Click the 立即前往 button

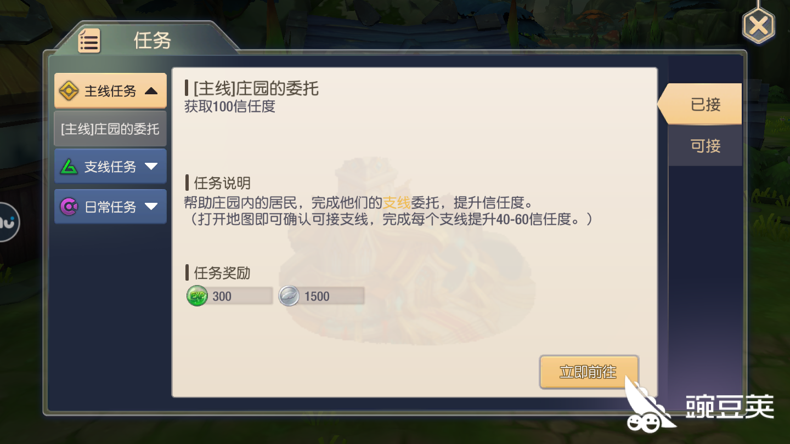(589, 372)
